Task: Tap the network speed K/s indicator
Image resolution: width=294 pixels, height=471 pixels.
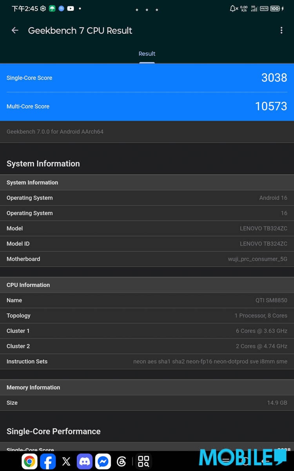Action: tap(244, 8)
